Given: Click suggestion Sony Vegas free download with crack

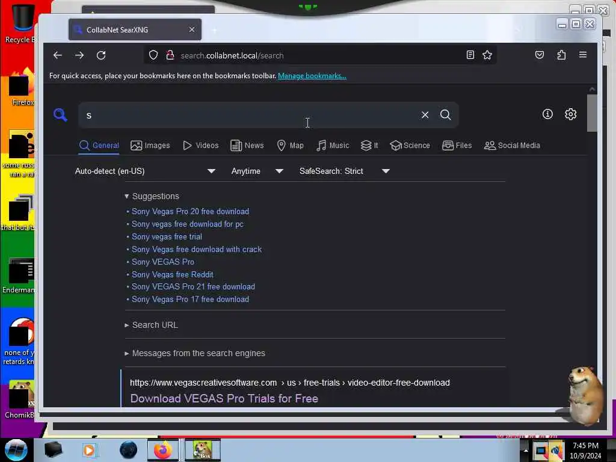Looking at the screenshot, I should [x=197, y=249].
